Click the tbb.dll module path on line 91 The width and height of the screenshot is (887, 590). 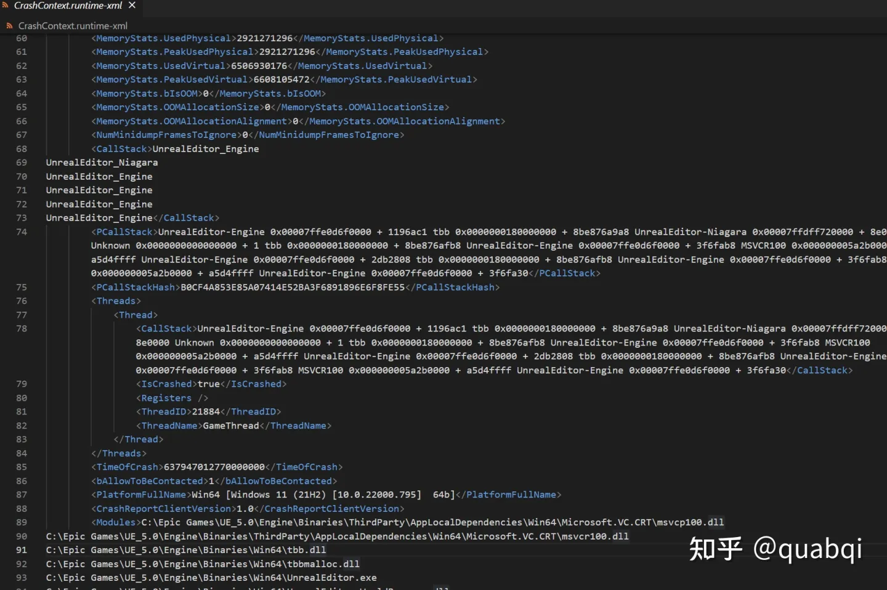click(185, 550)
